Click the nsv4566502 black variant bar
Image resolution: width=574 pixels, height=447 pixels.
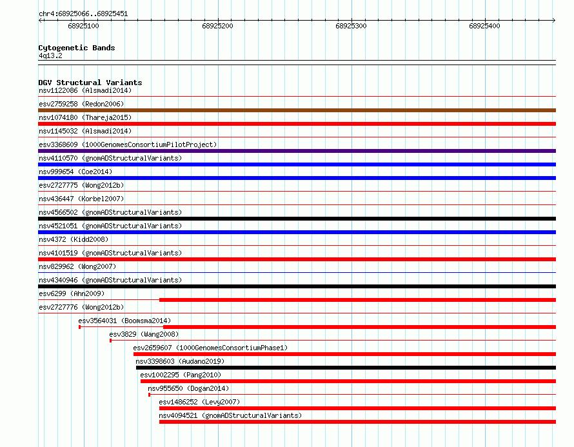(297, 219)
